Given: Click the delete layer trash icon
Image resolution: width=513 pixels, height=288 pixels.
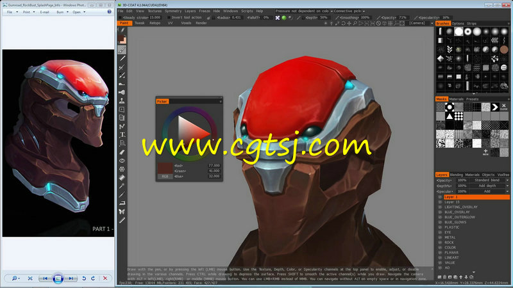Looking at the screenshot, I should point(444,277).
